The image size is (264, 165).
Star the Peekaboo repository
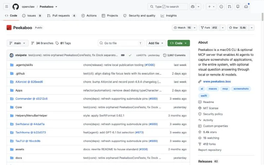[238, 28]
